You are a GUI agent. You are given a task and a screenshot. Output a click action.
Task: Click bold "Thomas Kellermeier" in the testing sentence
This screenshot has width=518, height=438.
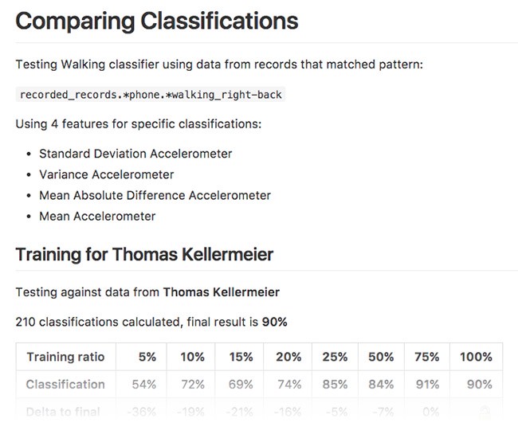point(221,292)
